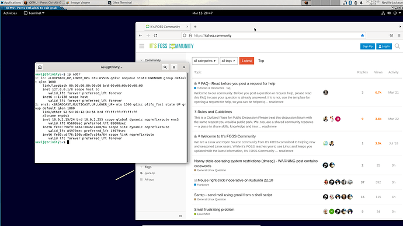Click the pink H avatar in Rules row
Image resolution: width=403 pixels, height=226 pixels.
coord(338,119)
